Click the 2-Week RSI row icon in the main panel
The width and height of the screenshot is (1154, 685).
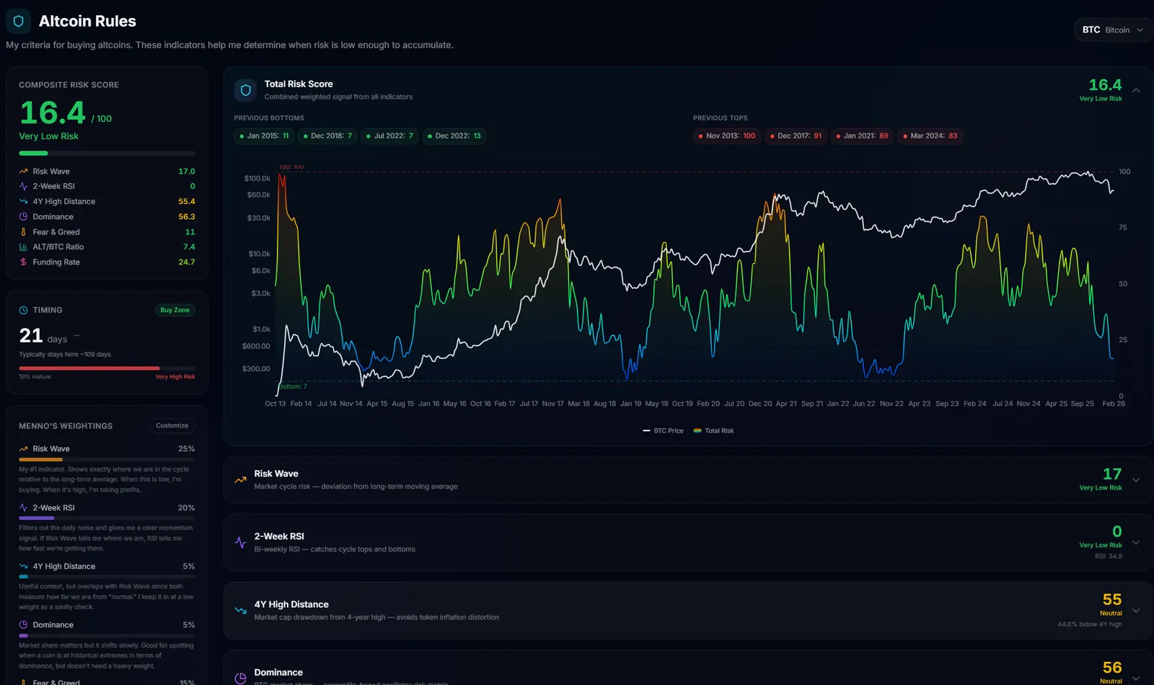(240, 542)
